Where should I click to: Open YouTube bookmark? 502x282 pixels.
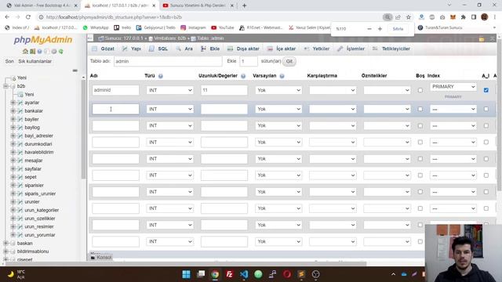(223, 28)
